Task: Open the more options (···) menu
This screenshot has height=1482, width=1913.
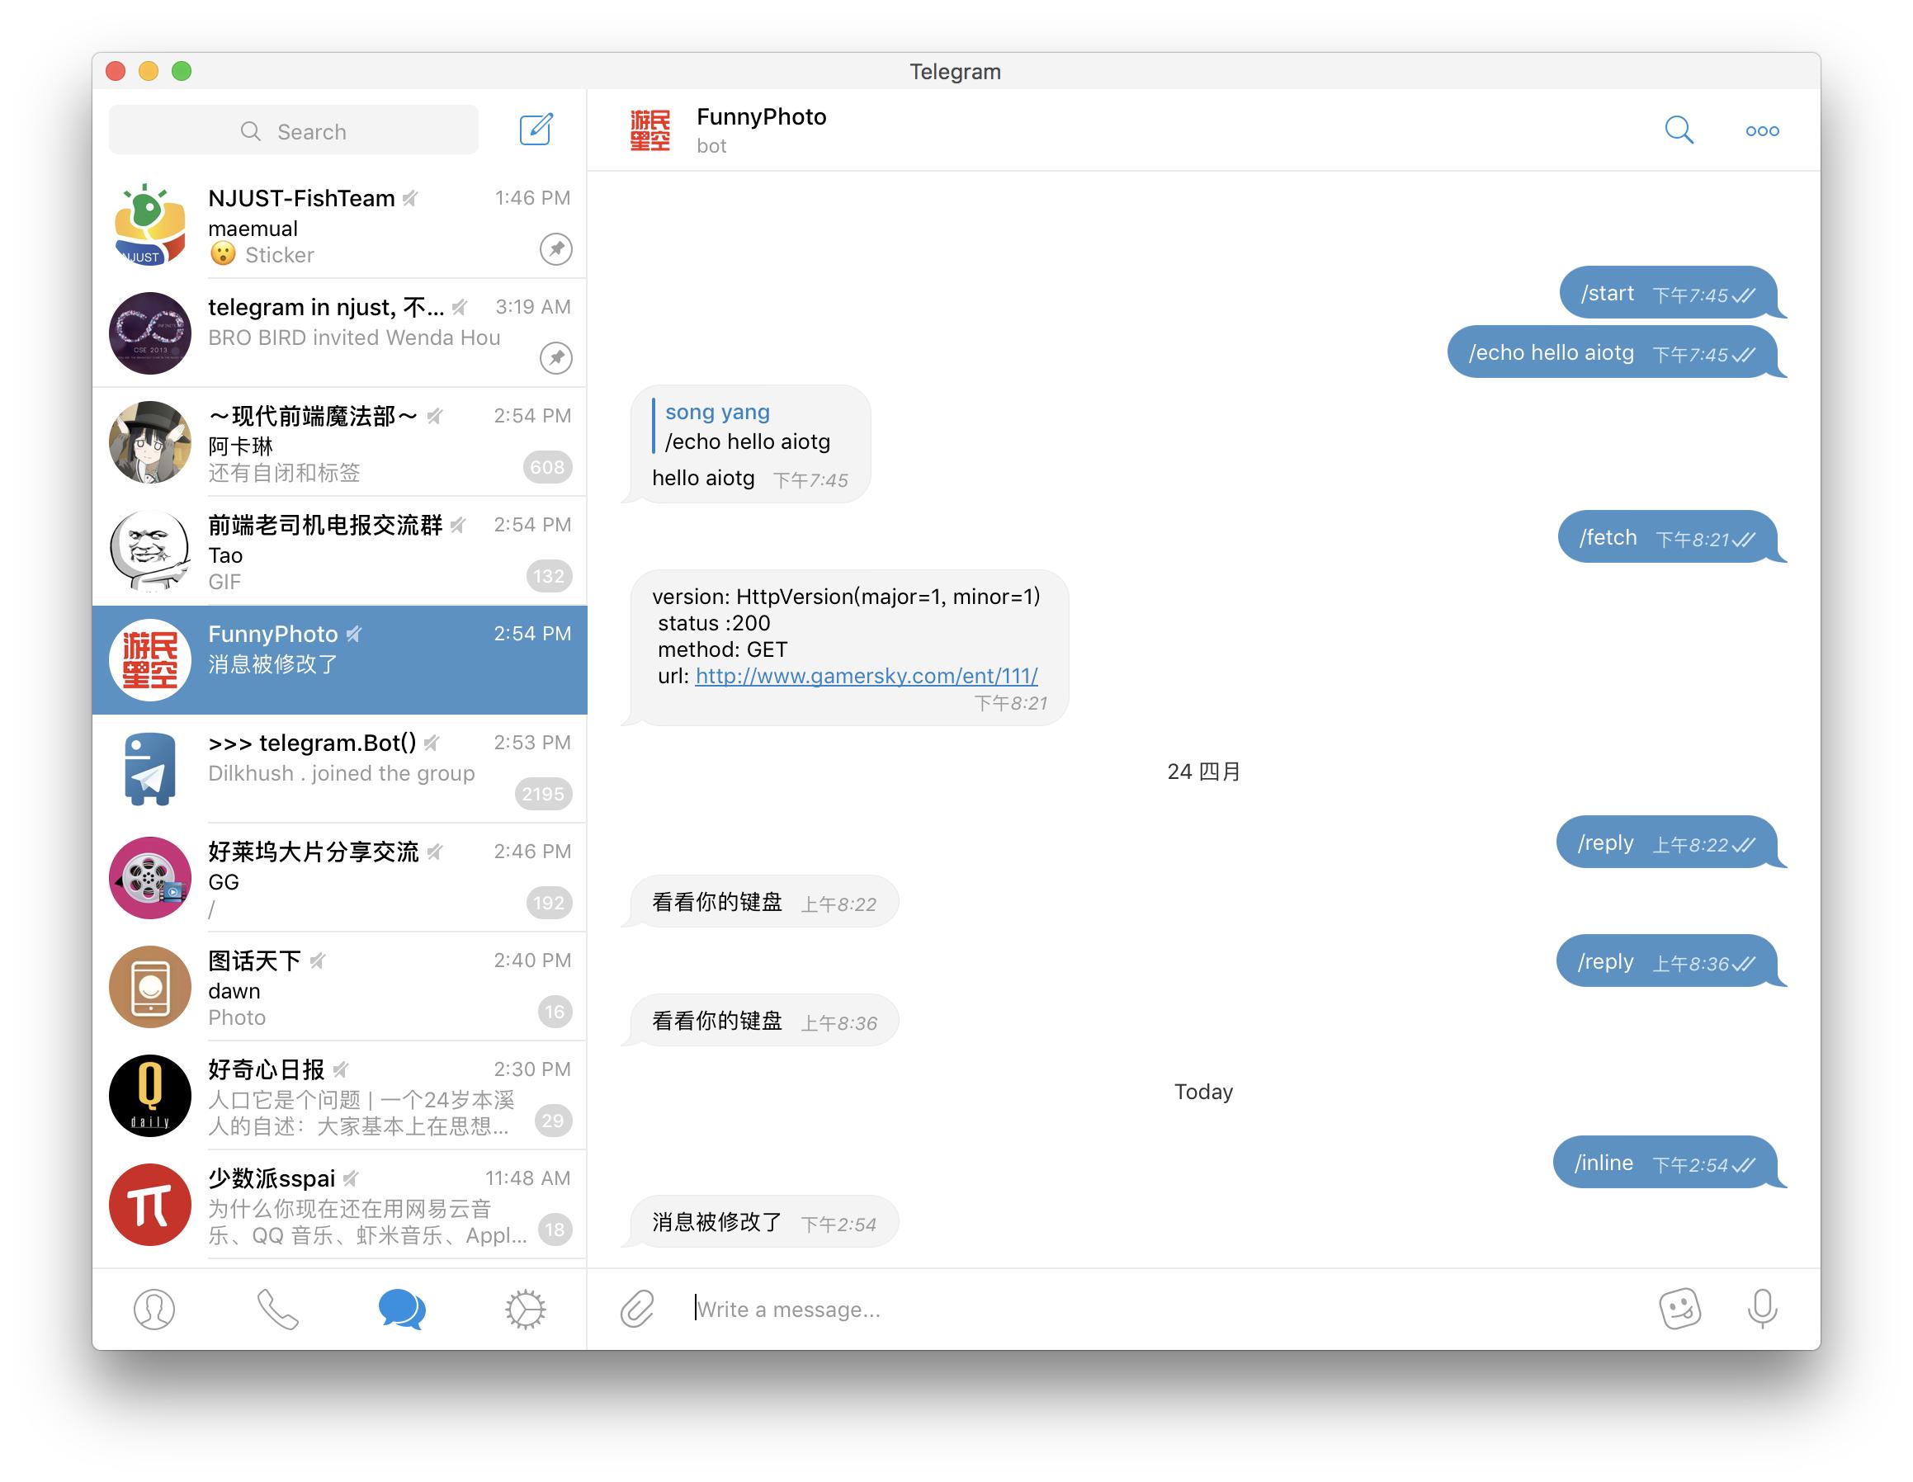Action: (1764, 130)
